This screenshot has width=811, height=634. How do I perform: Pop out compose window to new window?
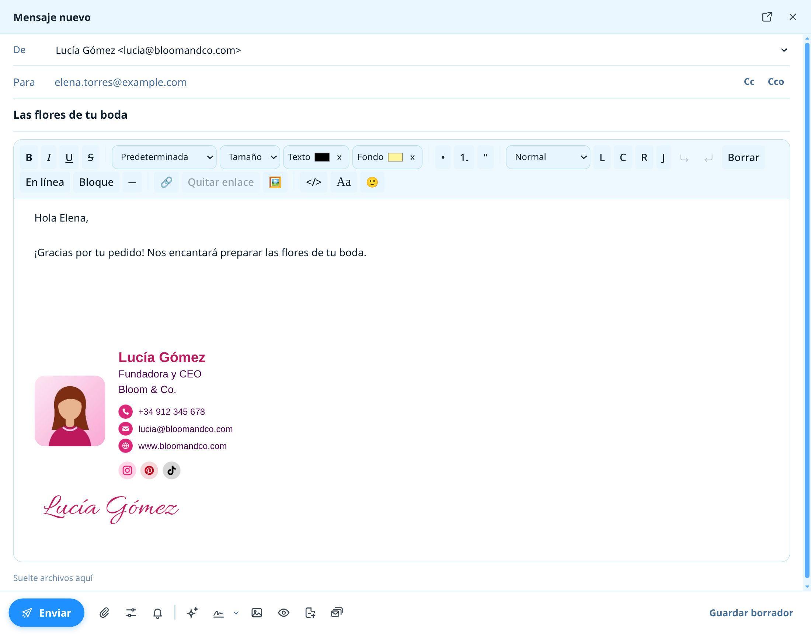767,17
